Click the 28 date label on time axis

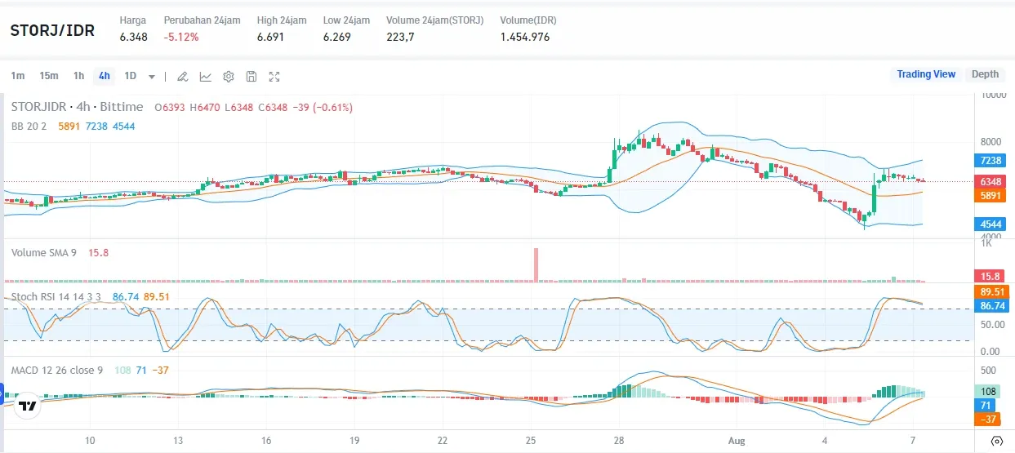click(x=620, y=441)
